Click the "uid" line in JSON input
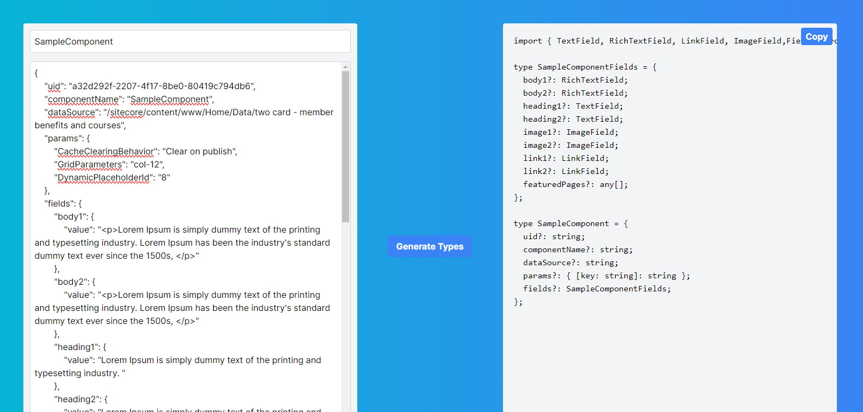The width and height of the screenshot is (863, 412). click(x=150, y=86)
